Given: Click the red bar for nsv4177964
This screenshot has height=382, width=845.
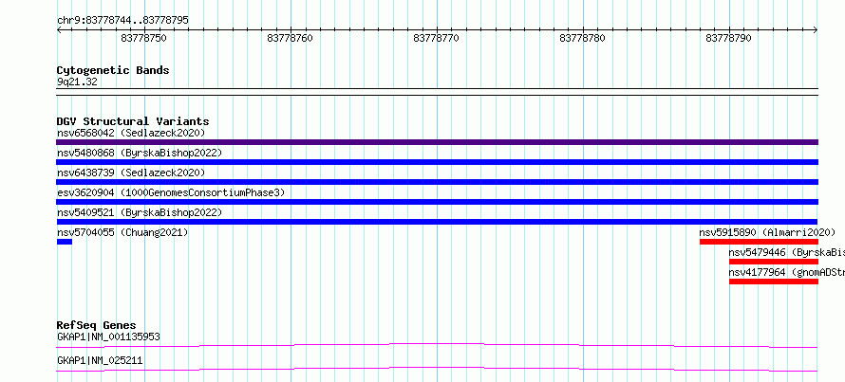Looking at the screenshot, I should [x=774, y=282].
